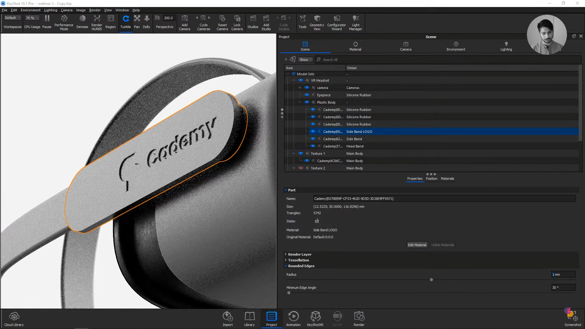Hide the Side Band LOGO part
This screenshot has height=329, width=585.
313,132
